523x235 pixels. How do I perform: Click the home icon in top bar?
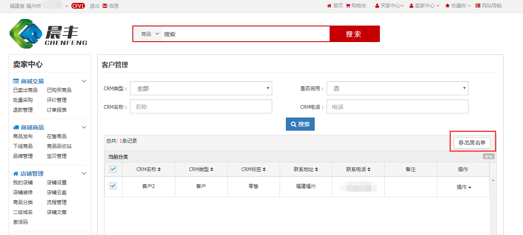click(x=329, y=6)
